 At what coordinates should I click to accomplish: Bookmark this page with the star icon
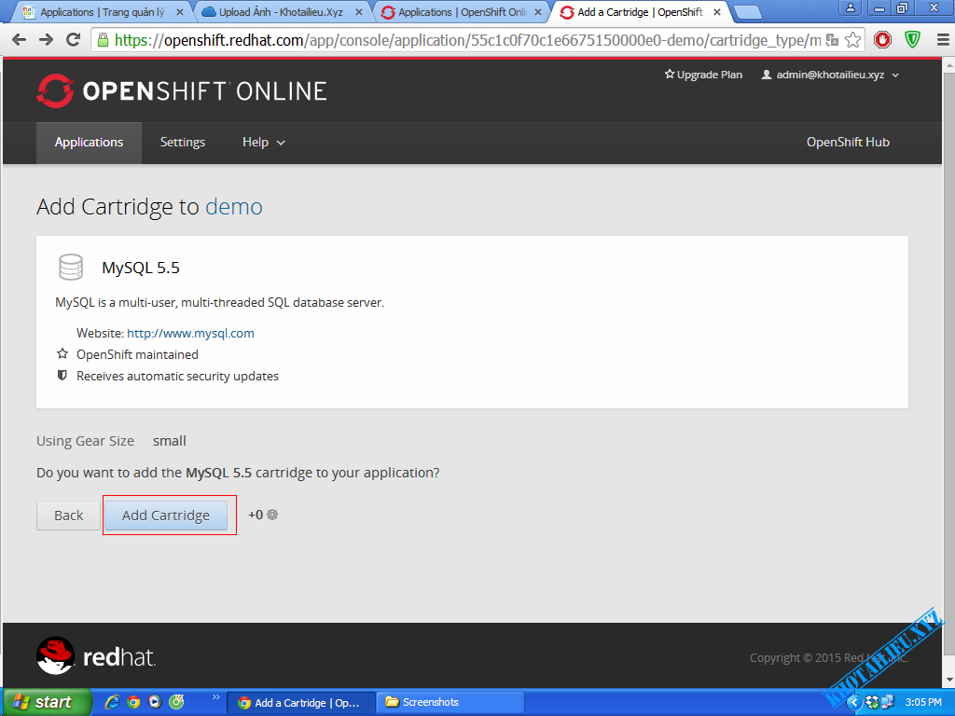(x=852, y=40)
